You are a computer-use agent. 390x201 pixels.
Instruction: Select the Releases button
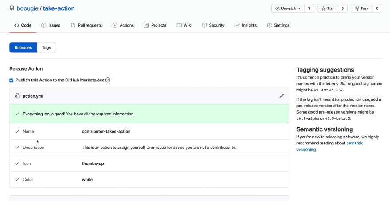point(23,48)
